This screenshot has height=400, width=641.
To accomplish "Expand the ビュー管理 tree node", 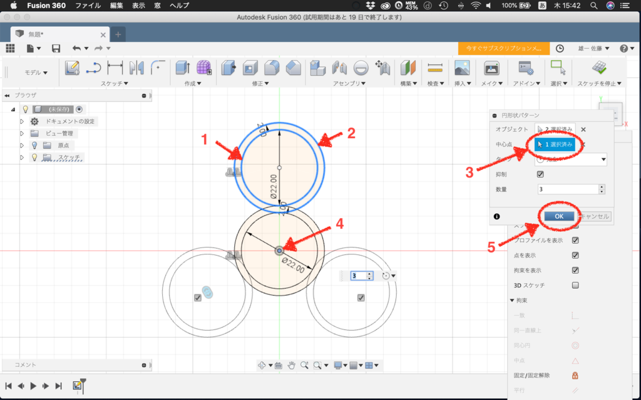I will [22, 134].
